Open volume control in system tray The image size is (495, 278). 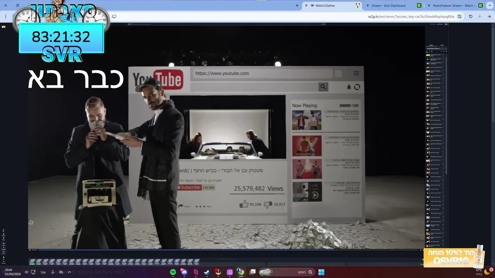[x=26, y=272]
